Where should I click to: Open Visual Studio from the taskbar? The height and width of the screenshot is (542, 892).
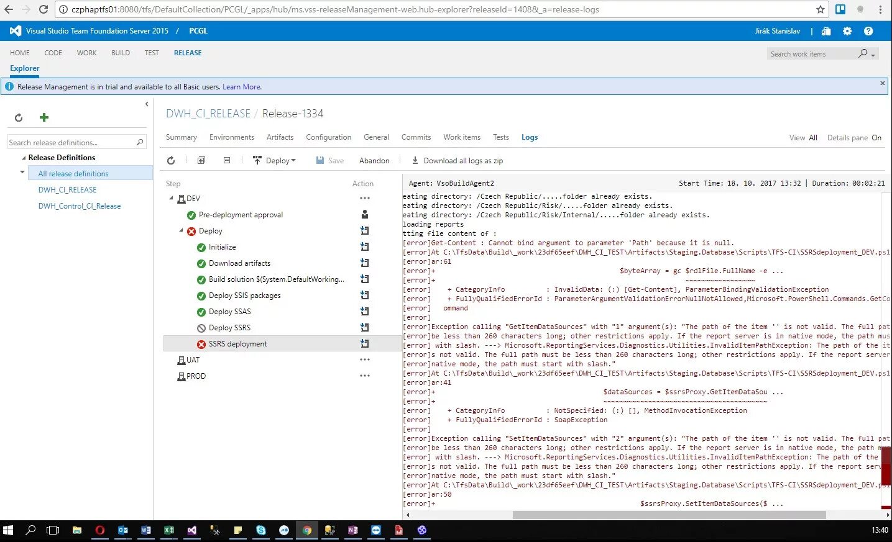click(192, 530)
